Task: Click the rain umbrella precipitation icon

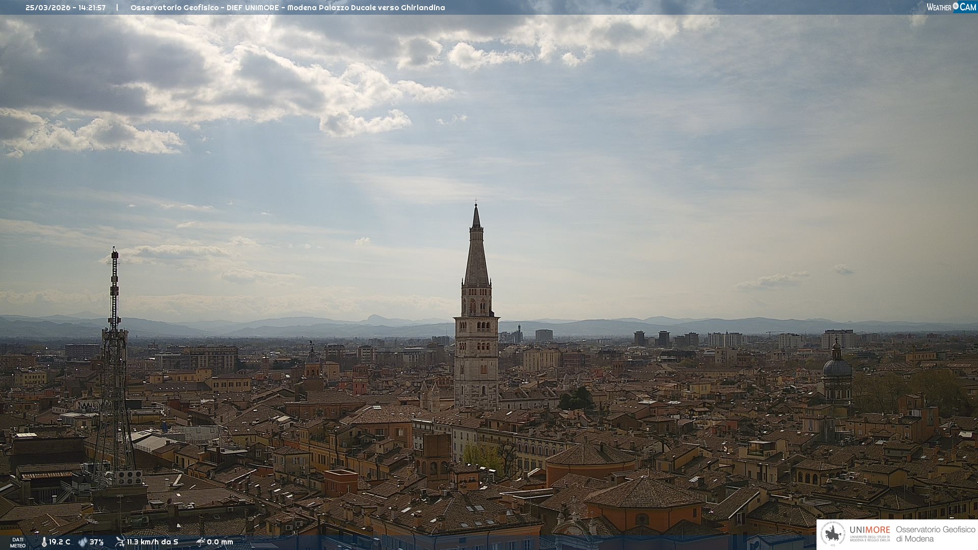Action: pos(200,542)
